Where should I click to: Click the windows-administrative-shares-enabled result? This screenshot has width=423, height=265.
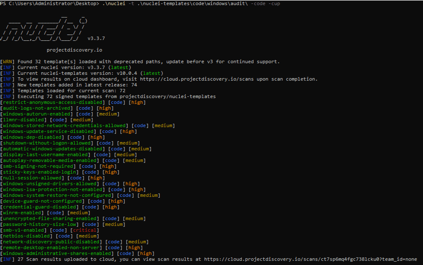pos(58,253)
